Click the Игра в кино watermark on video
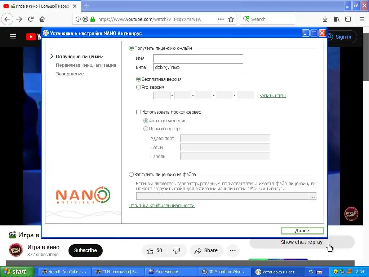The height and width of the screenshot is (277, 369). point(351,214)
